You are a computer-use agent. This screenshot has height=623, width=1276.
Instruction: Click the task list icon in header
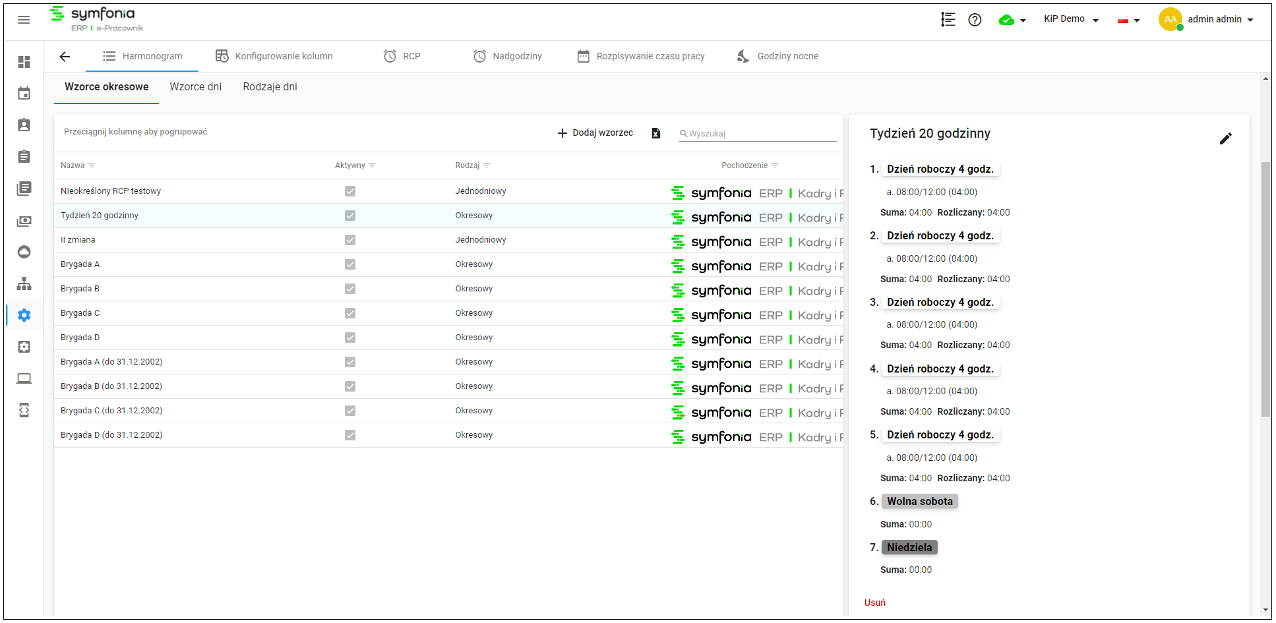click(x=948, y=20)
